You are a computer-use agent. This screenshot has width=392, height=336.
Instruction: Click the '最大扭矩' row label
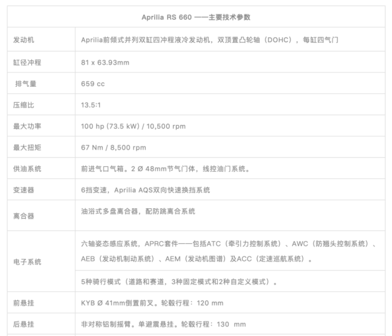28,147
